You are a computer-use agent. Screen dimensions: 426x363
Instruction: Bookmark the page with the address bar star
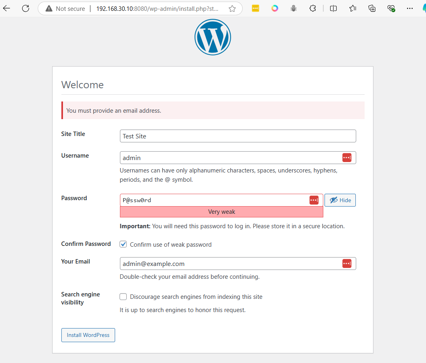coord(232,8)
